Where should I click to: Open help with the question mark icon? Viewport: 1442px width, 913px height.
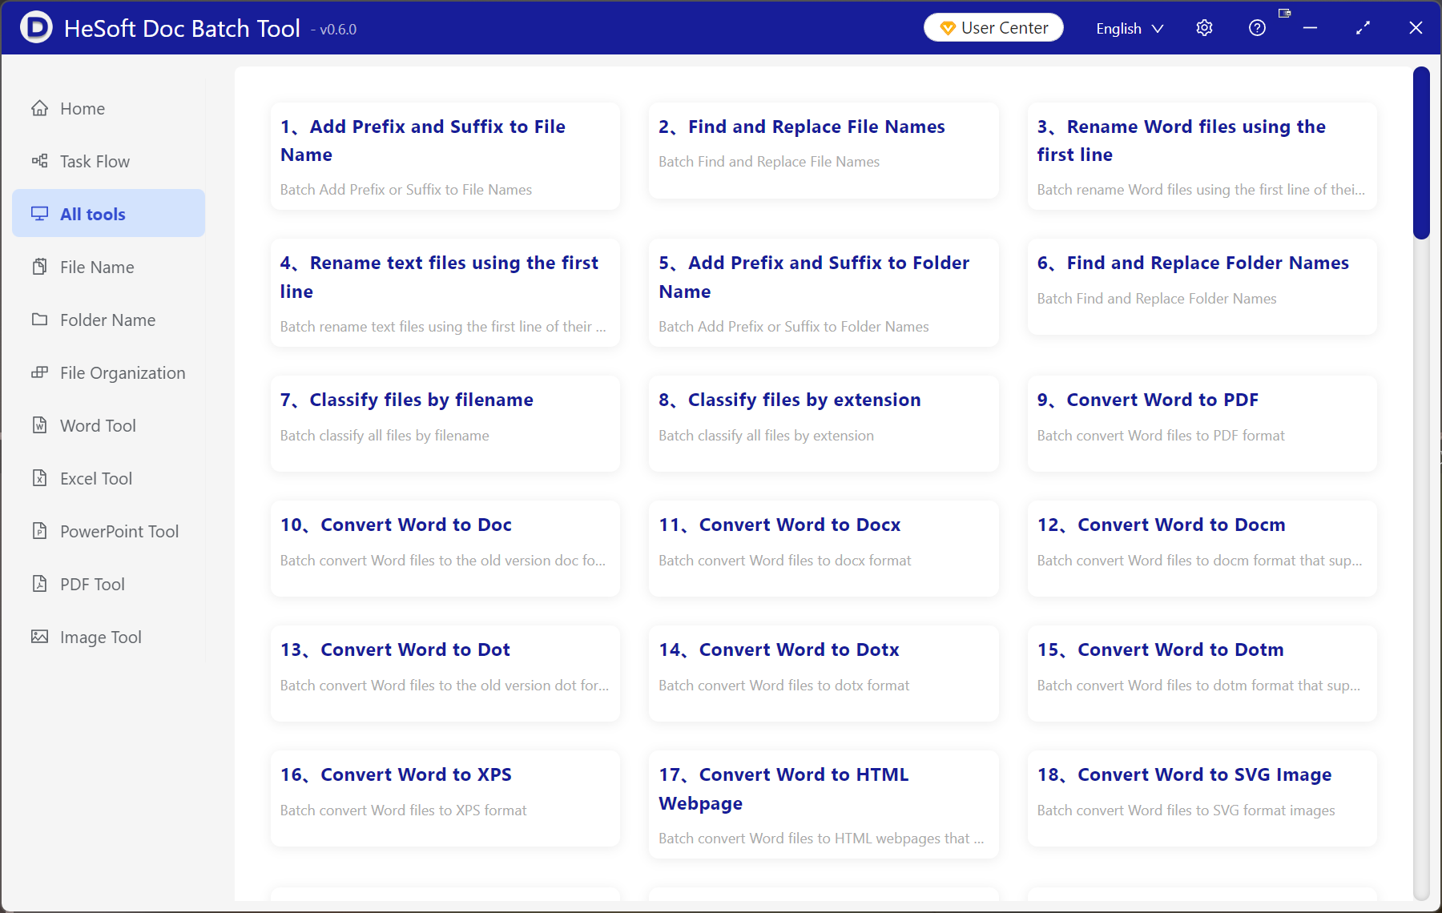(1257, 28)
